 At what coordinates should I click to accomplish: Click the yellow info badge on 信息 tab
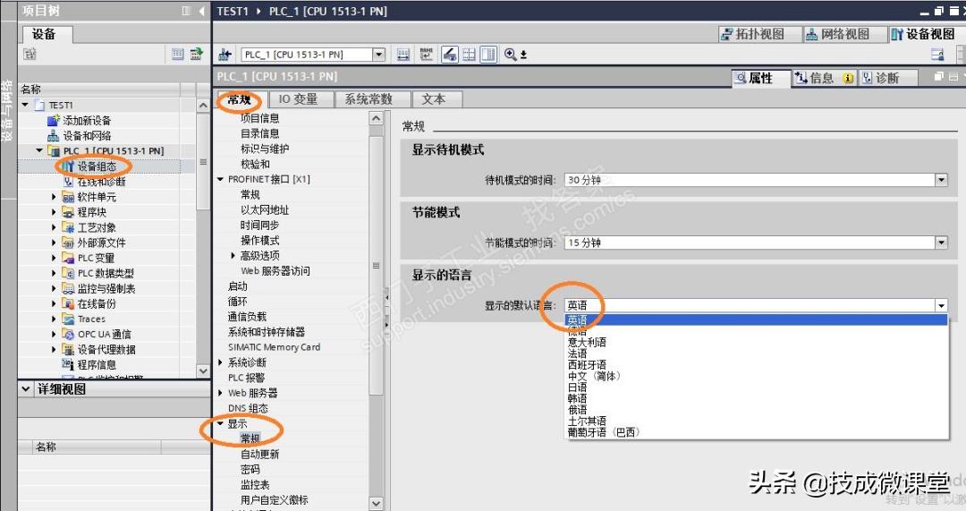[848, 78]
